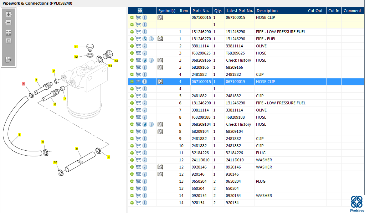The width and height of the screenshot is (365, 213).
Task: Open info icon for 0920154 WASHER row
Action: [x=145, y=196]
